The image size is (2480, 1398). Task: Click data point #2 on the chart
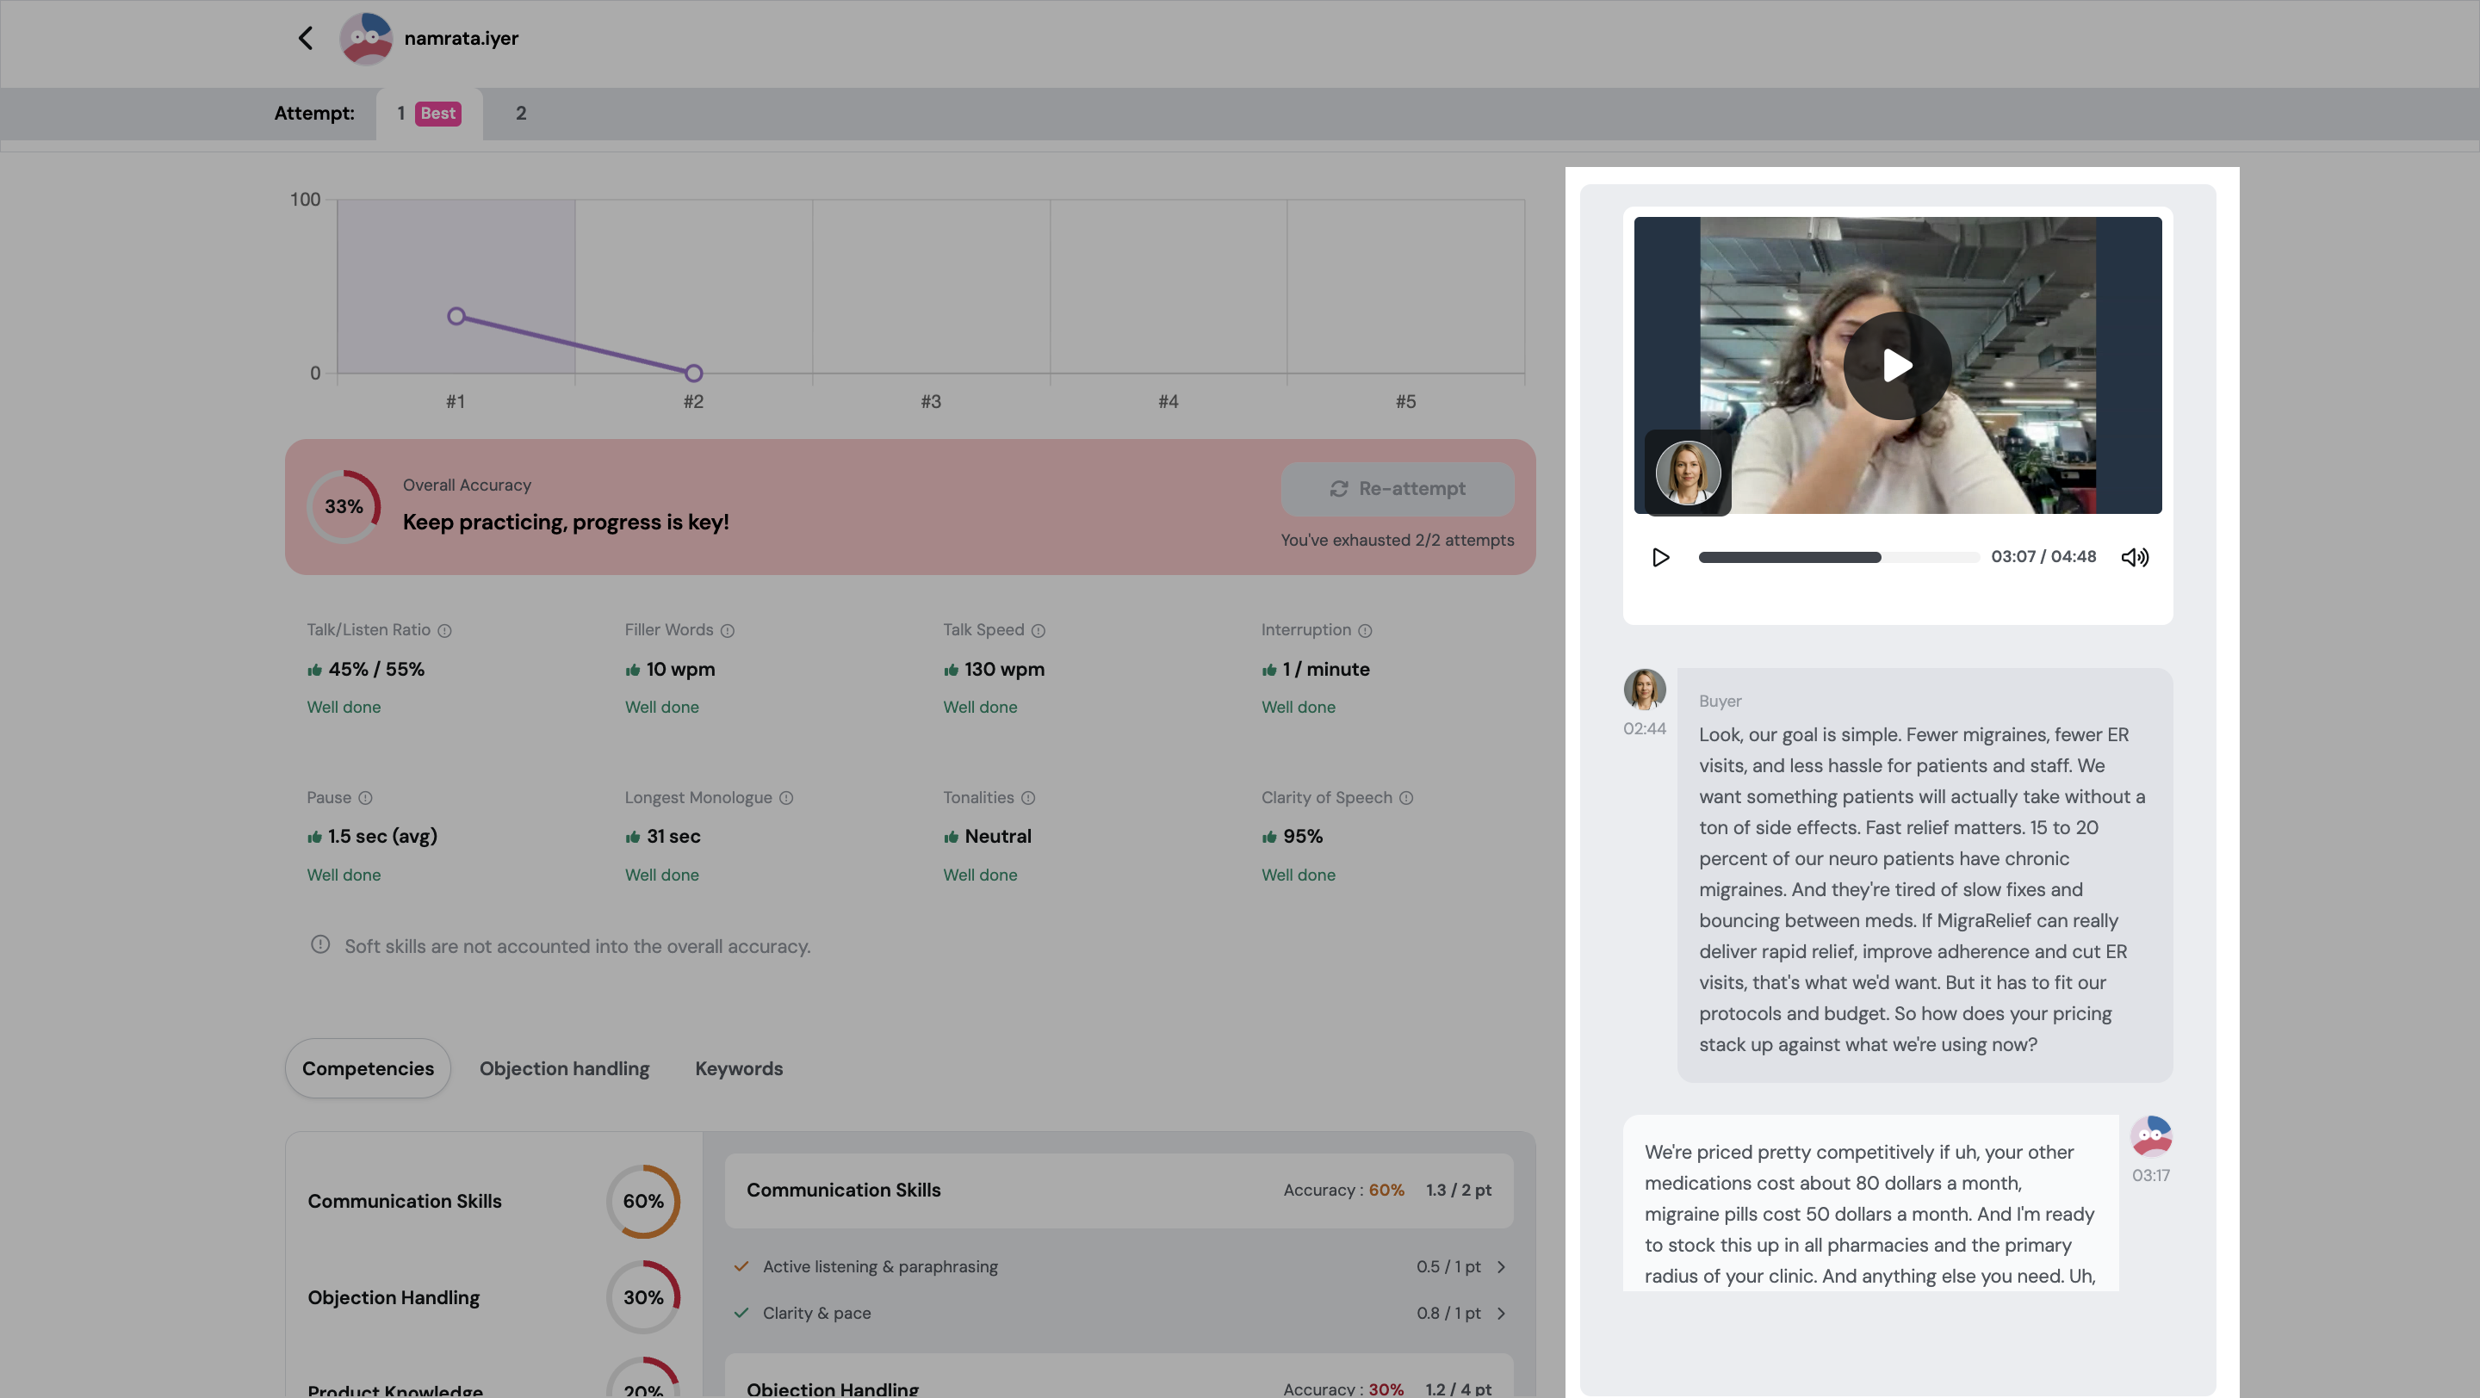pyautogui.click(x=693, y=373)
